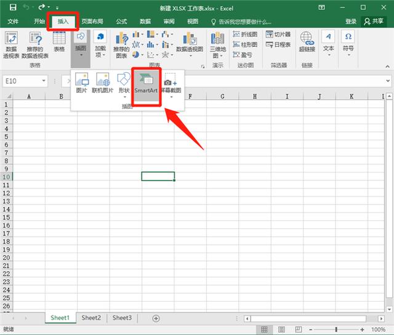Insert a surface or radar chart
The height and width of the screenshot is (335, 394).
[167, 55]
